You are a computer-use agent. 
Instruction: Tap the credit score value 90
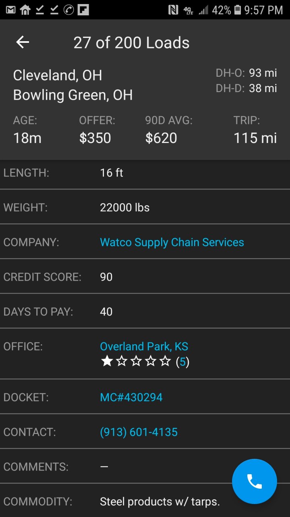(x=106, y=277)
